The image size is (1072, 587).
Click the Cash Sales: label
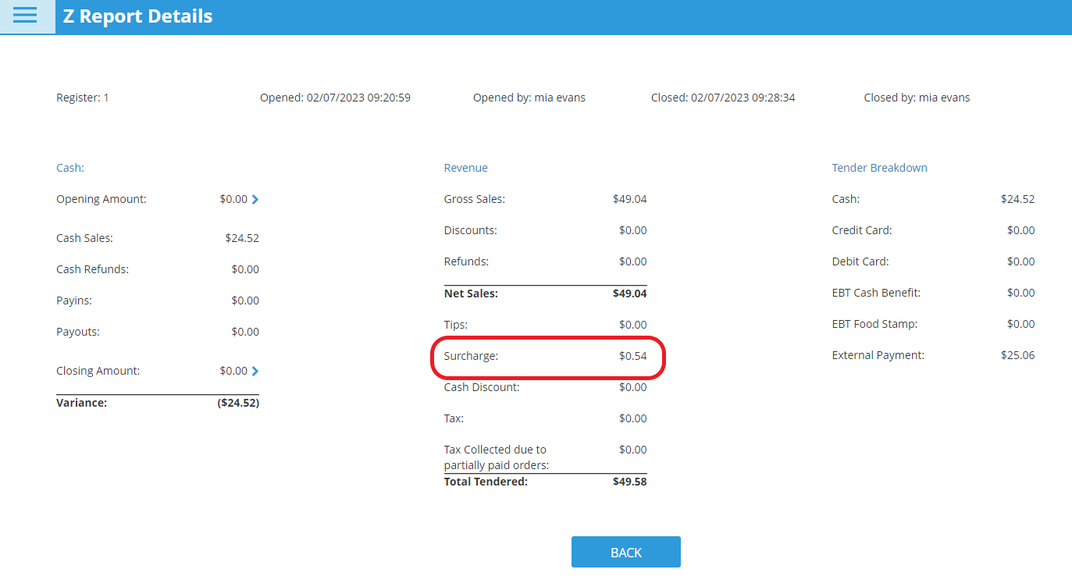[x=84, y=238]
